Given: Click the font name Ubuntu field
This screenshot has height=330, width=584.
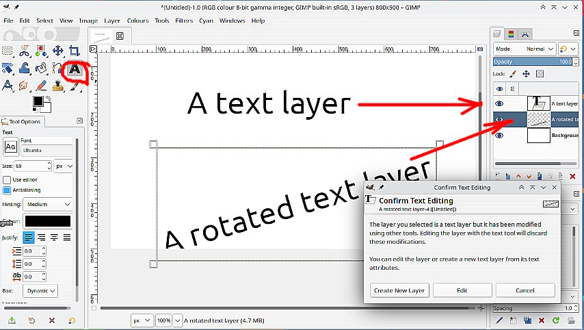Looking at the screenshot, I should point(47,150).
